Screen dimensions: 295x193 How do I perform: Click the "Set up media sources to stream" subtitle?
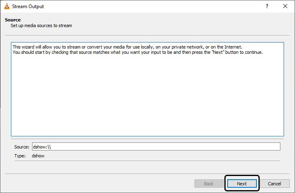[x=41, y=26]
